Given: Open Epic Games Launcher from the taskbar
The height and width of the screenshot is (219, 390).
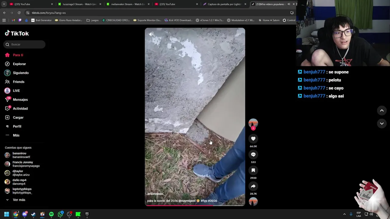Looking at the screenshot, I should [87, 214].
